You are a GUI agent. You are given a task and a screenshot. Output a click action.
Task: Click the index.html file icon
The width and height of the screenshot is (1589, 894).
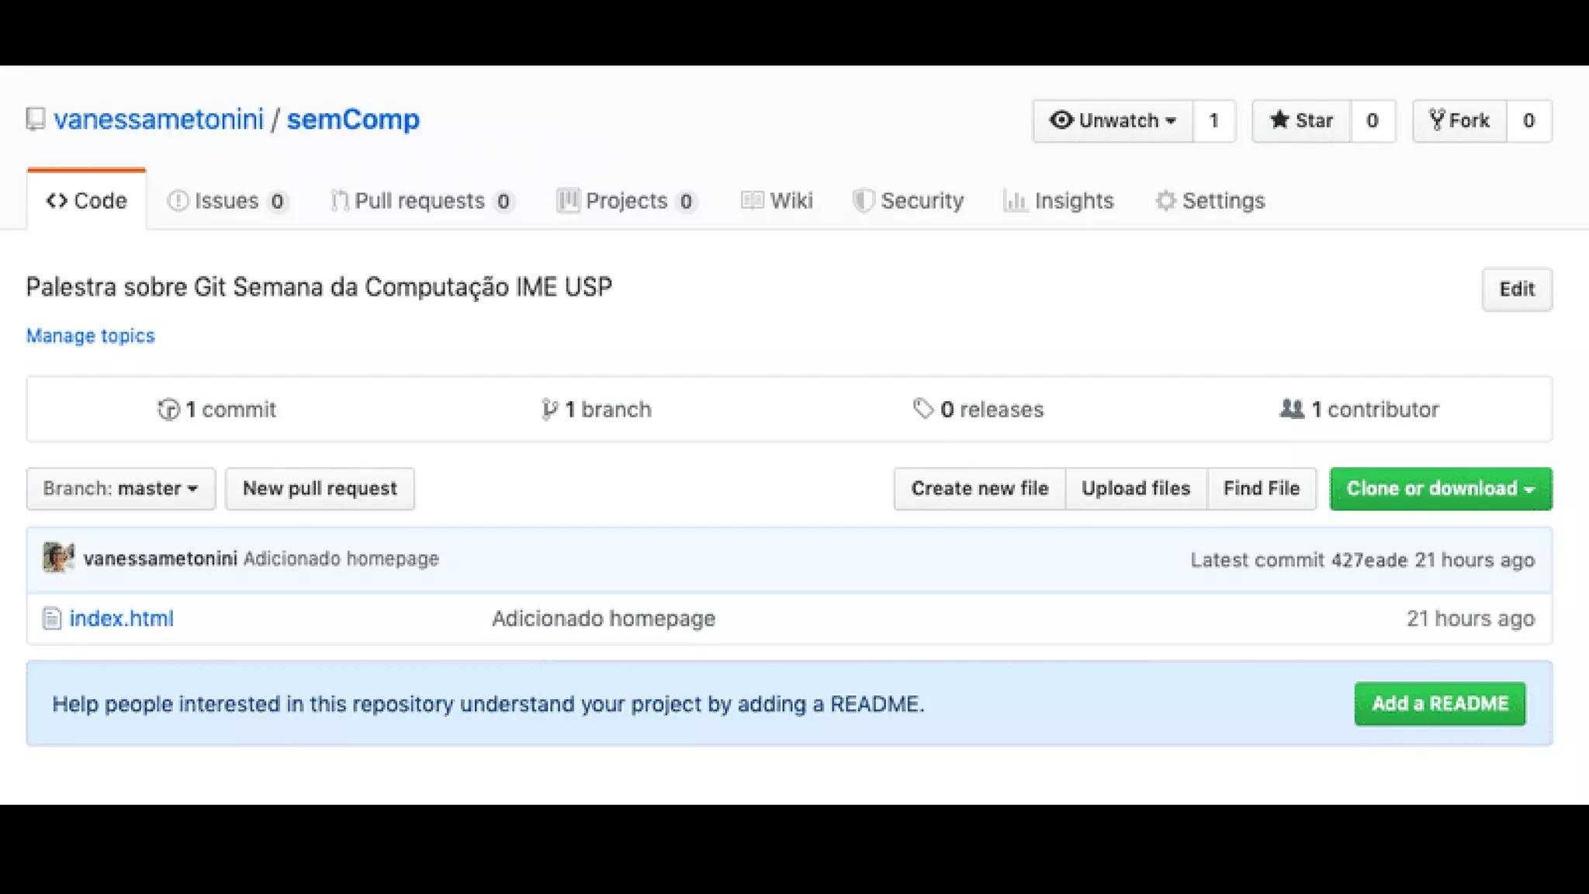(52, 619)
